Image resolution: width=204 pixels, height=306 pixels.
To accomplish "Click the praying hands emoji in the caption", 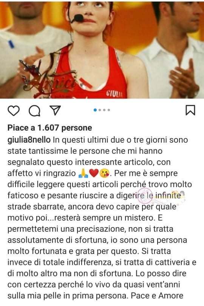I will point(83,173).
